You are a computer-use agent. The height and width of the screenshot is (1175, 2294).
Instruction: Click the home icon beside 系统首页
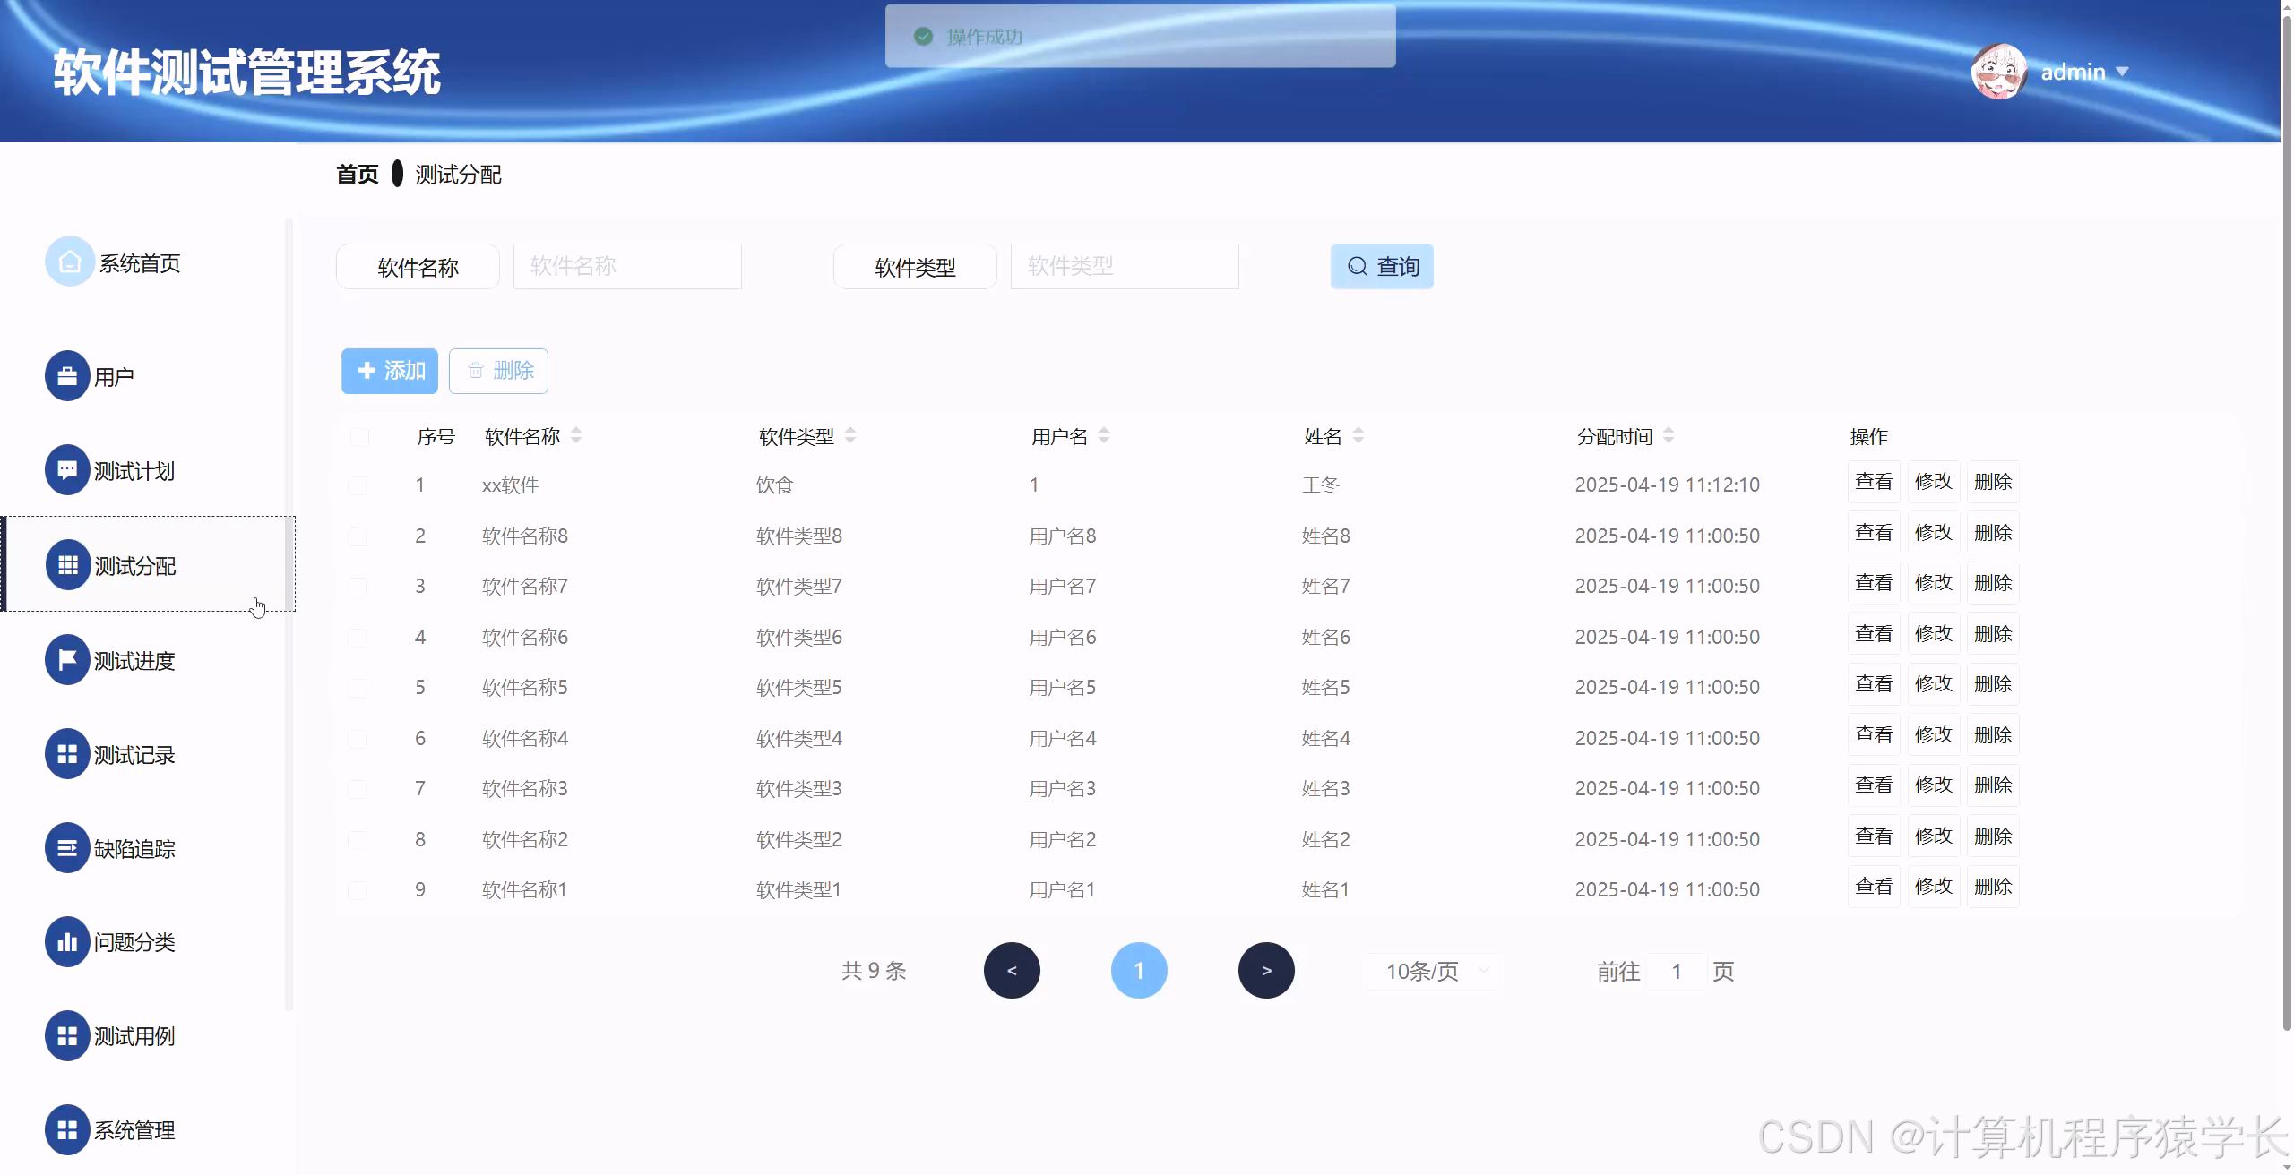[x=69, y=262]
